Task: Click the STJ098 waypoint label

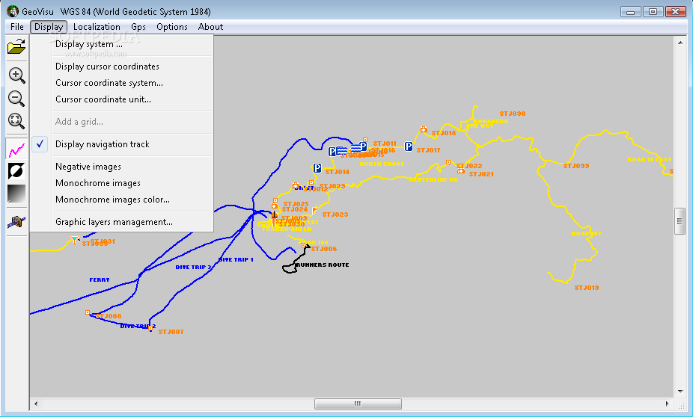Action: point(513,114)
